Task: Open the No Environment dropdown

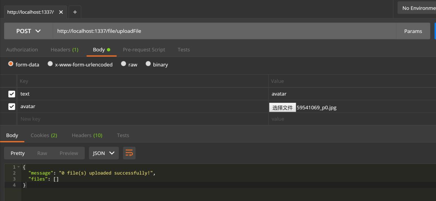Action: click(417, 8)
